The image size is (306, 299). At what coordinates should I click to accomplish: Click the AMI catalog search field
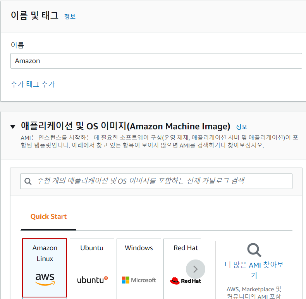point(156,181)
